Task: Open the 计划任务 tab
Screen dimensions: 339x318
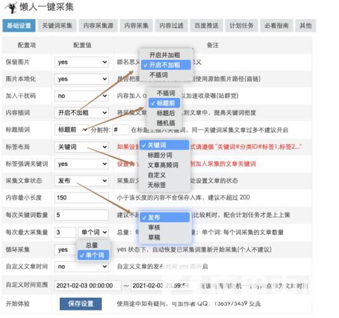Action: pos(242,25)
